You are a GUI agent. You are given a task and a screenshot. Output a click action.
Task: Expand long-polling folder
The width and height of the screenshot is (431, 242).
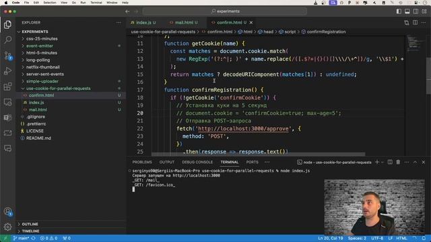[x=38, y=60]
